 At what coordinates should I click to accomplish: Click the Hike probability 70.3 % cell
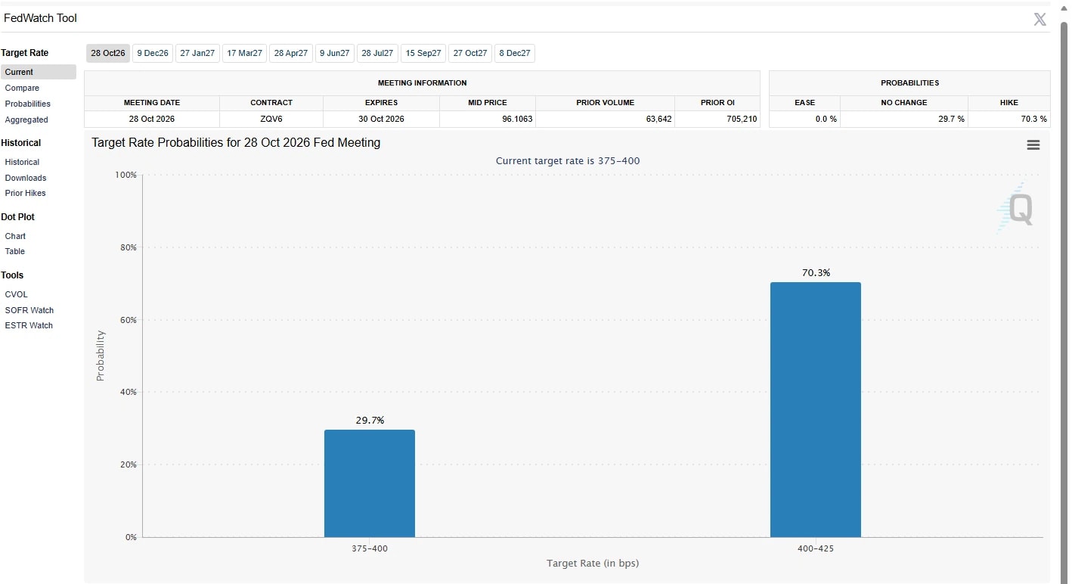pos(1009,119)
